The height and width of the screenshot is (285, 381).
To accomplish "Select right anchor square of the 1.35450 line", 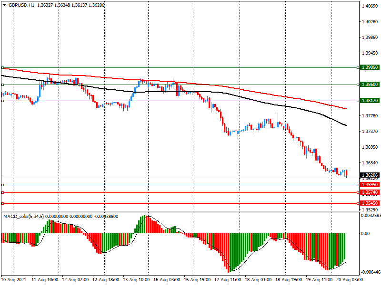I will point(358,204).
